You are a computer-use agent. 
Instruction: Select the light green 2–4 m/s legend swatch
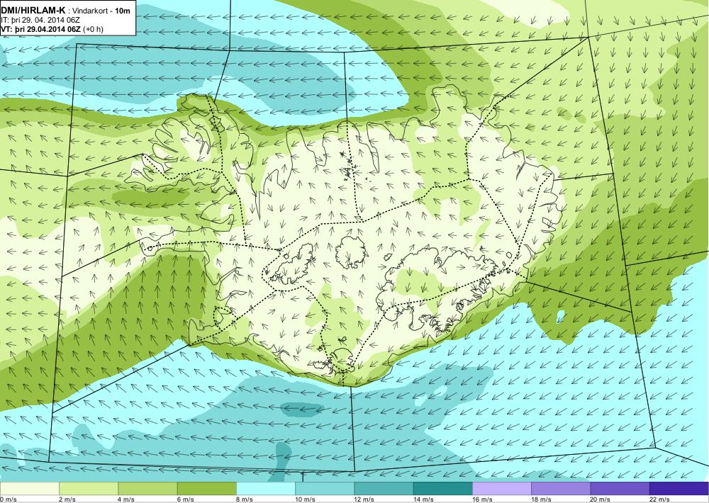pyautogui.click(x=89, y=489)
